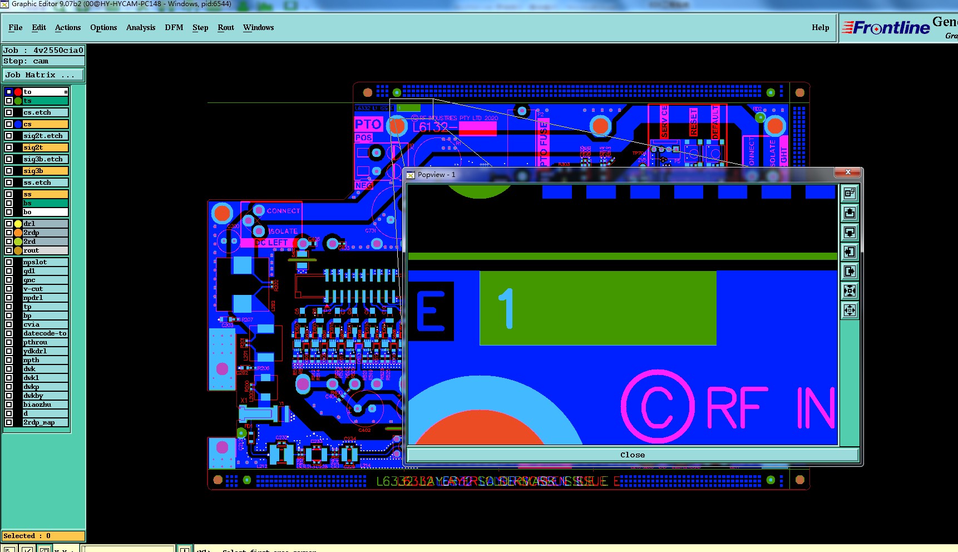Enable display checkbox for v-cut layer
Image resolution: width=958 pixels, height=552 pixels.
[9, 289]
